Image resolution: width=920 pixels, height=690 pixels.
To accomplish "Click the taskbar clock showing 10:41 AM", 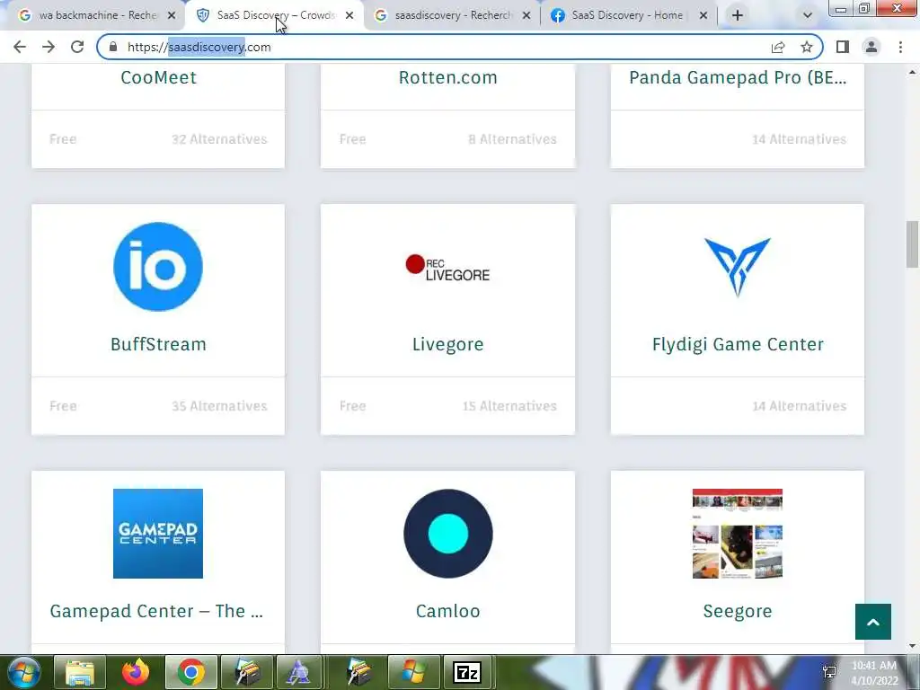I will click(x=874, y=673).
